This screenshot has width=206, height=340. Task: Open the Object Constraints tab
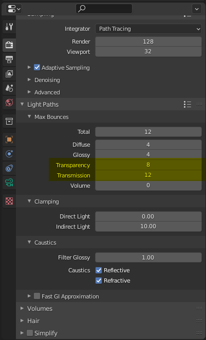click(x=9, y=168)
